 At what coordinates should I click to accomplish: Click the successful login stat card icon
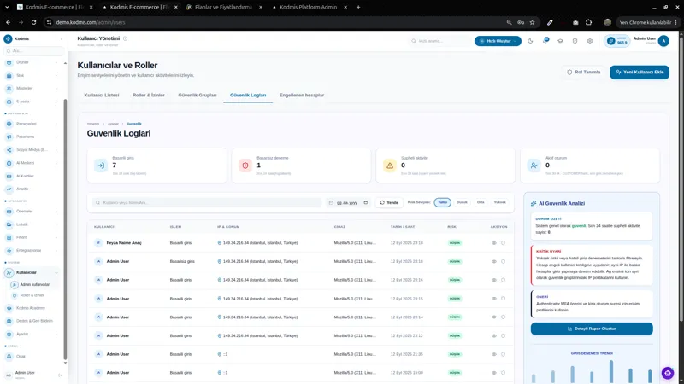coord(101,166)
